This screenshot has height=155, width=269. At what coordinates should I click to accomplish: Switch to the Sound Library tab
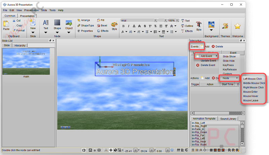228,119
